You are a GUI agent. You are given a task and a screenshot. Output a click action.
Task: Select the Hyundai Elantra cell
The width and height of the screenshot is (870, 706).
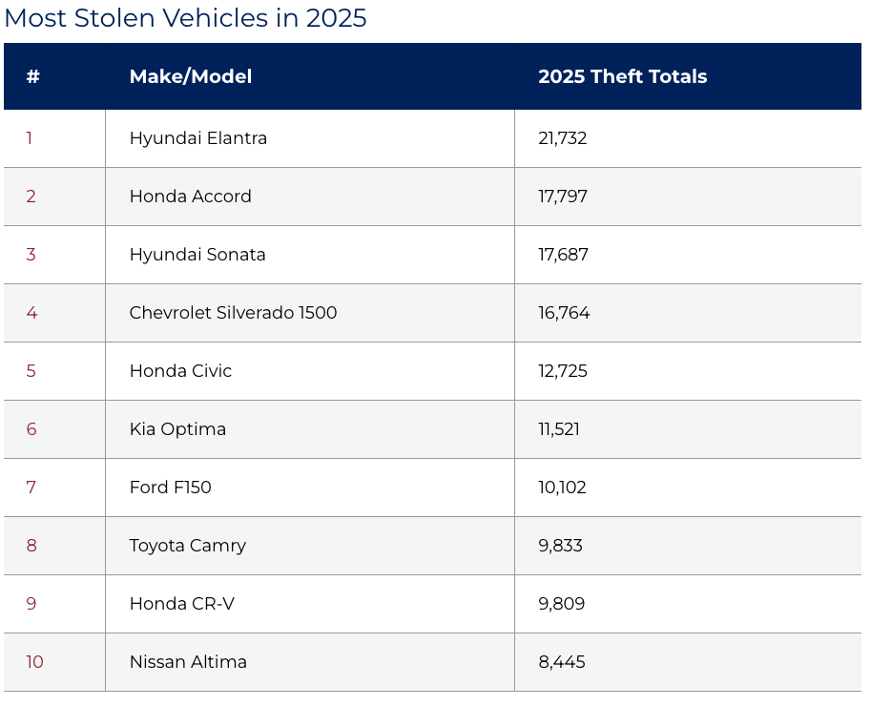[x=198, y=138]
